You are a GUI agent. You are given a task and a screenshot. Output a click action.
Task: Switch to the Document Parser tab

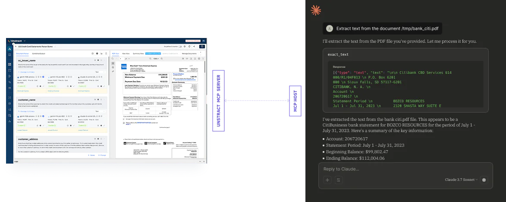22,54
